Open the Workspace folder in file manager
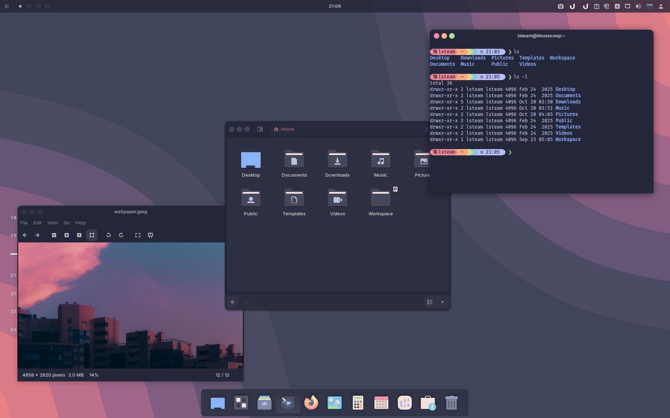 pyautogui.click(x=381, y=203)
